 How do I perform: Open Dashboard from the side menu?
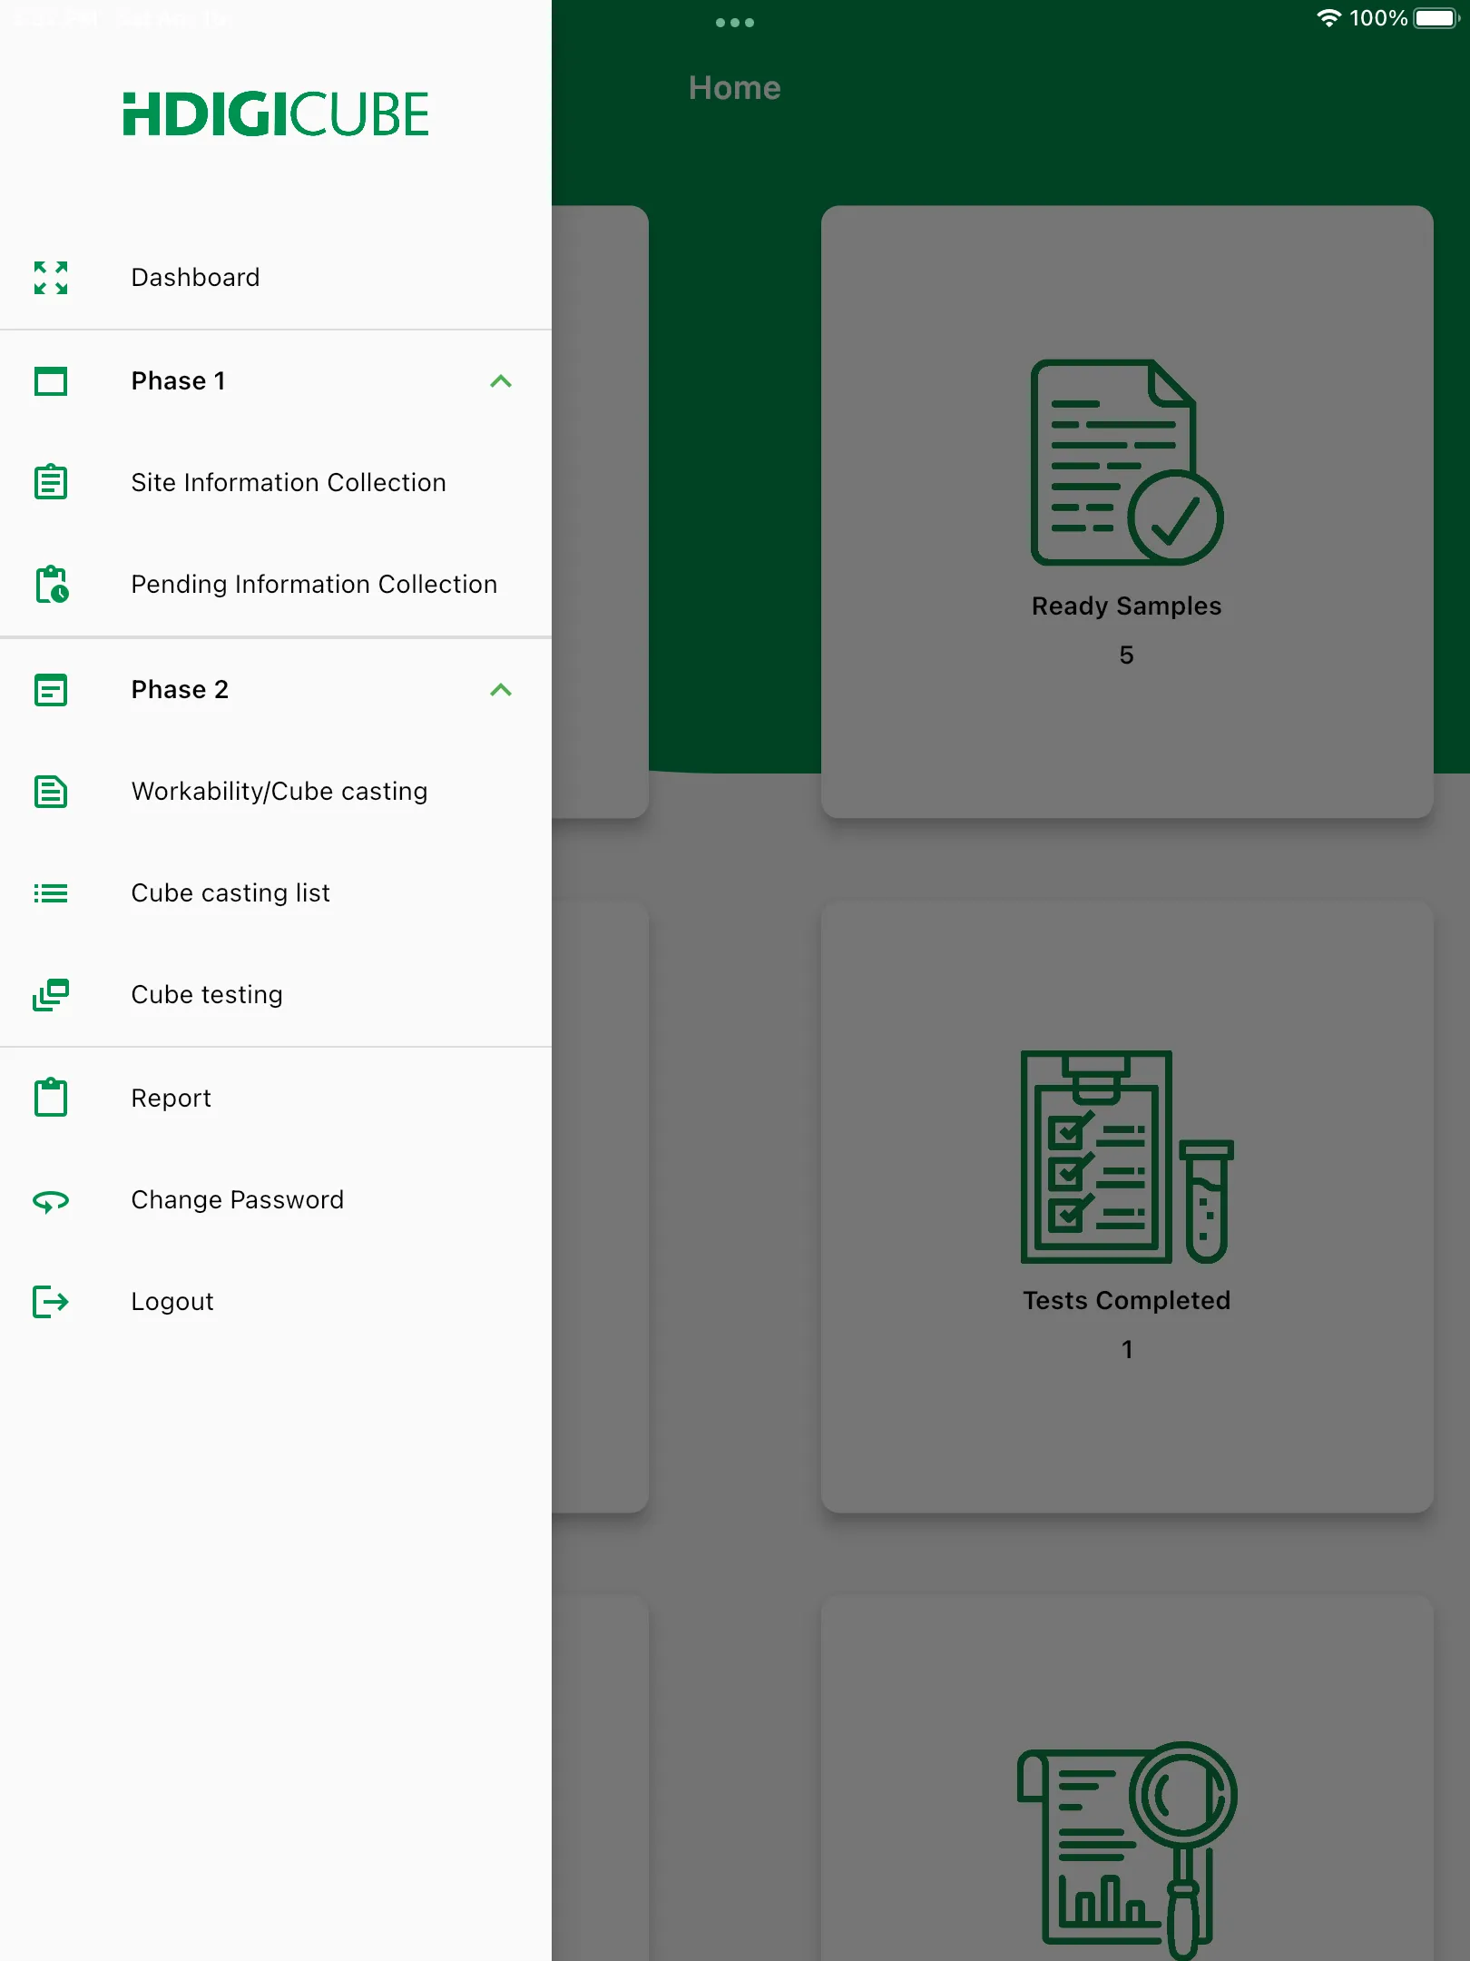point(276,278)
